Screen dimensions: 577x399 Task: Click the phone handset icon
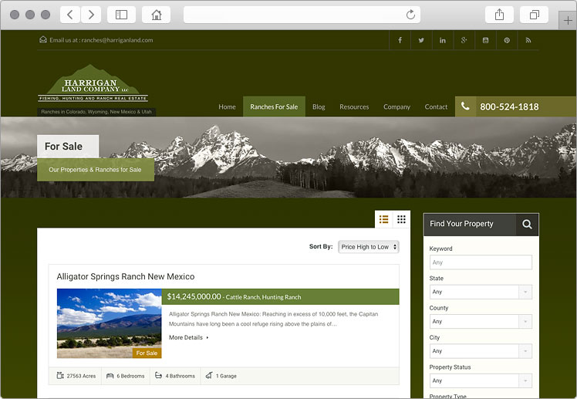[x=465, y=107]
